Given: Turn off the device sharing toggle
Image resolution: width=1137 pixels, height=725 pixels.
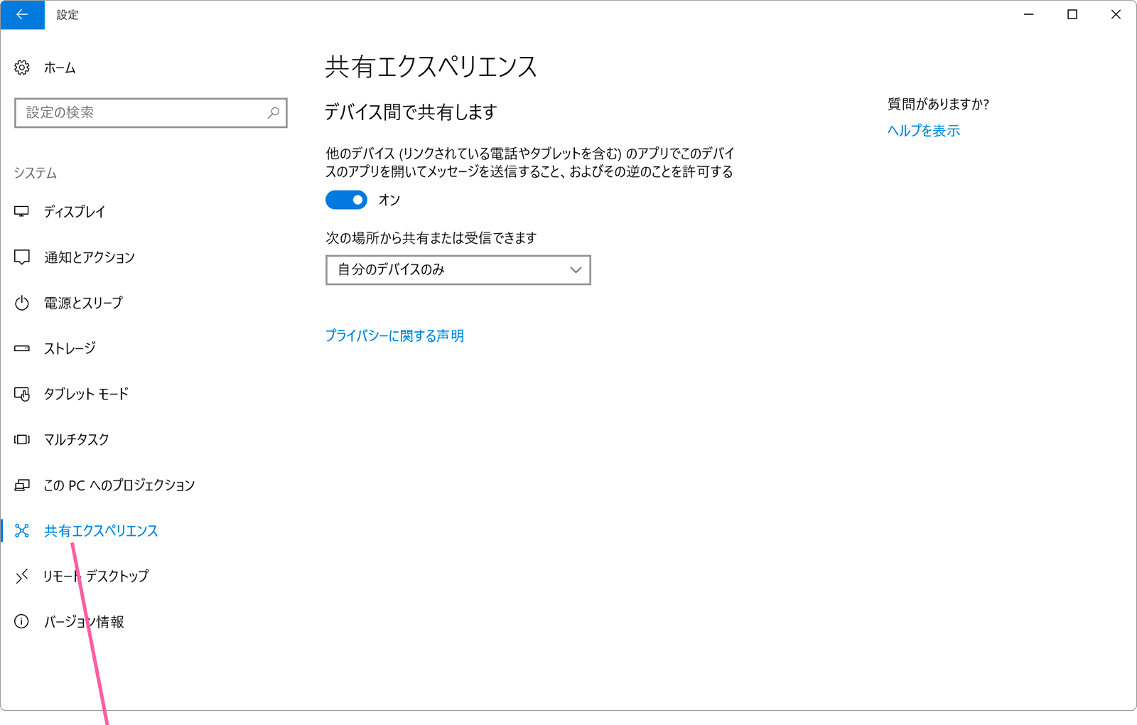Looking at the screenshot, I should point(347,200).
